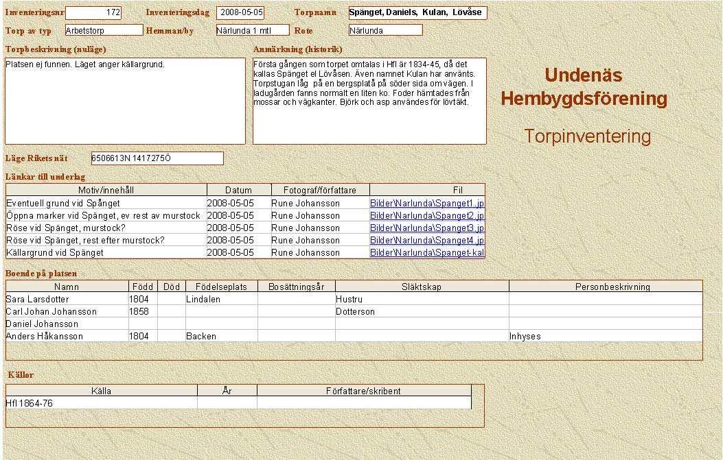Viewport: 723px width, 460px height.
Task: Click the Torp av typ field Arbetstorp
Action: point(104,30)
